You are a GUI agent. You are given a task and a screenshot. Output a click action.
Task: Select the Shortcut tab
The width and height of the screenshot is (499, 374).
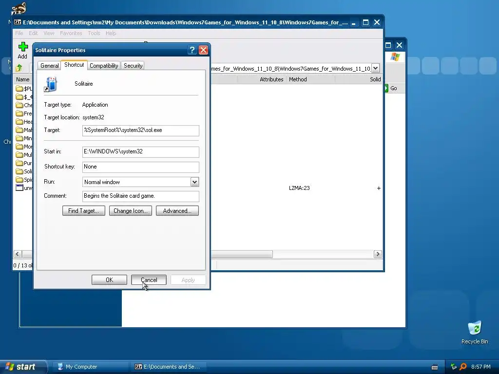(x=74, y=65)
